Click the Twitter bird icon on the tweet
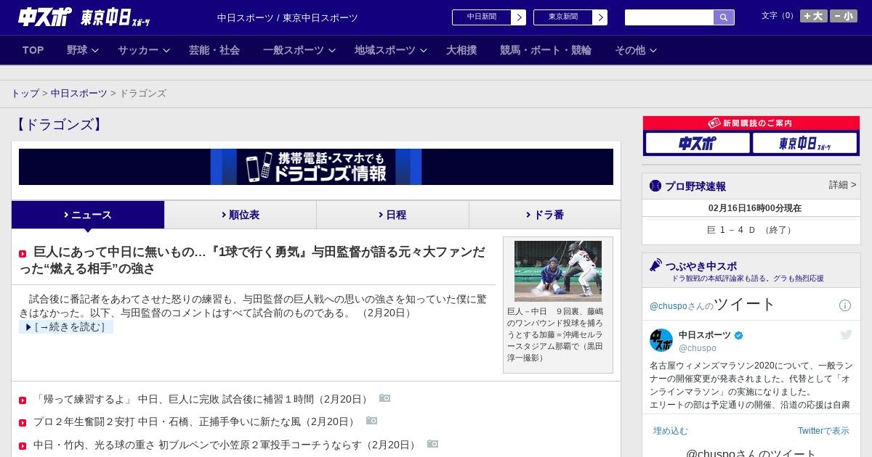872x457 pixels. coord(846,334)
